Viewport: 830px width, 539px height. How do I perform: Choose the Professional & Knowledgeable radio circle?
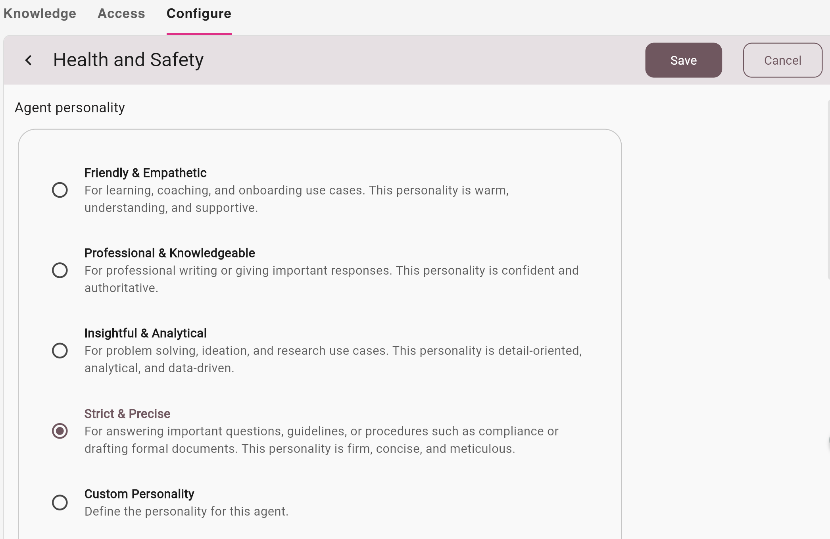[x=60, y=270]
